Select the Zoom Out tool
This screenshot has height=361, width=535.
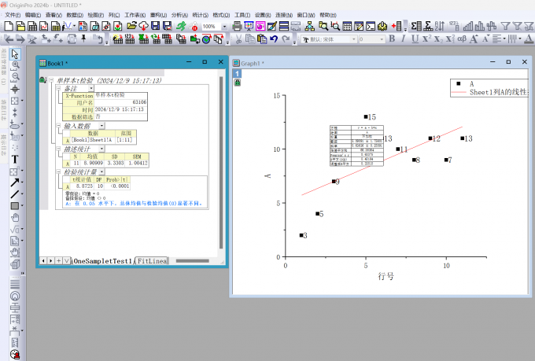coord(15,77)
